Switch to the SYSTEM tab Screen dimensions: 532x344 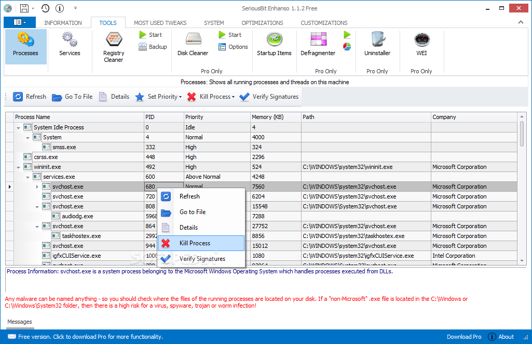pyautogui.click(x=214, y=23)
